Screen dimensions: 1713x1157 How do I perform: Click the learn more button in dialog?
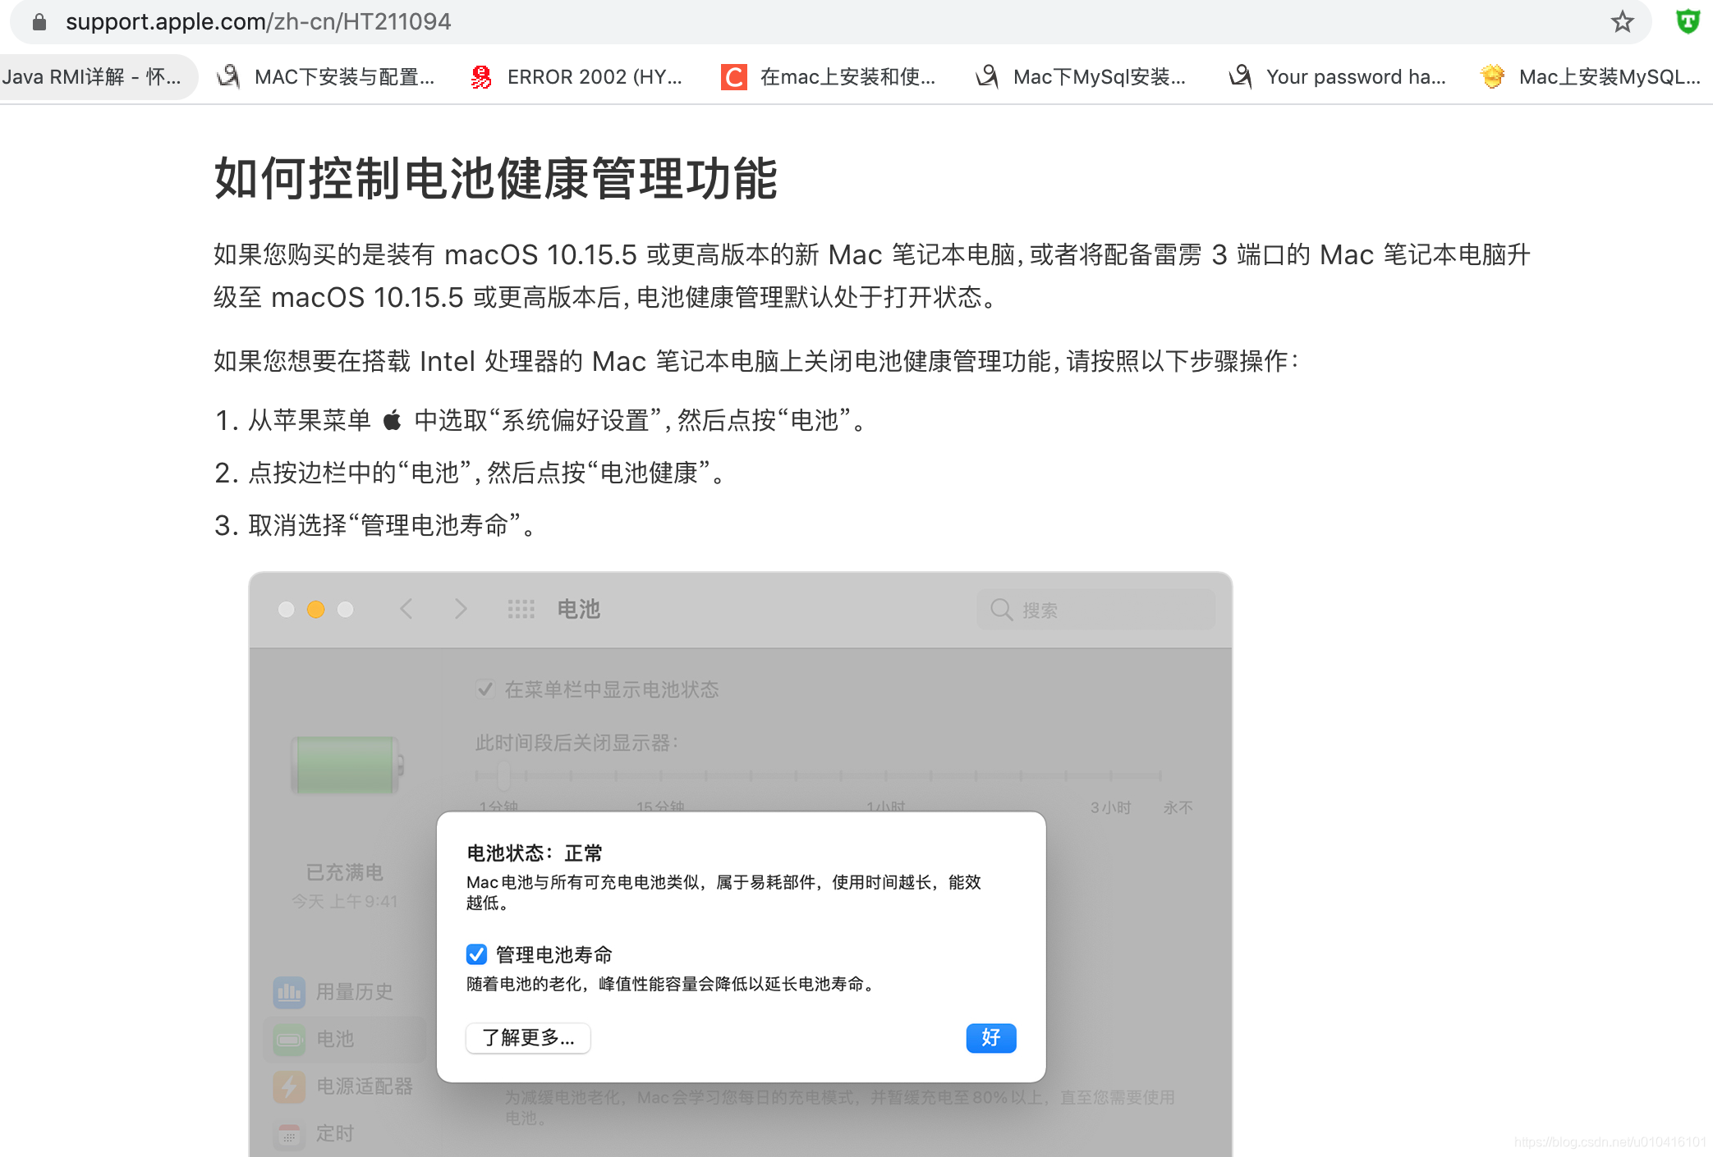click(x=528, y=1038)
